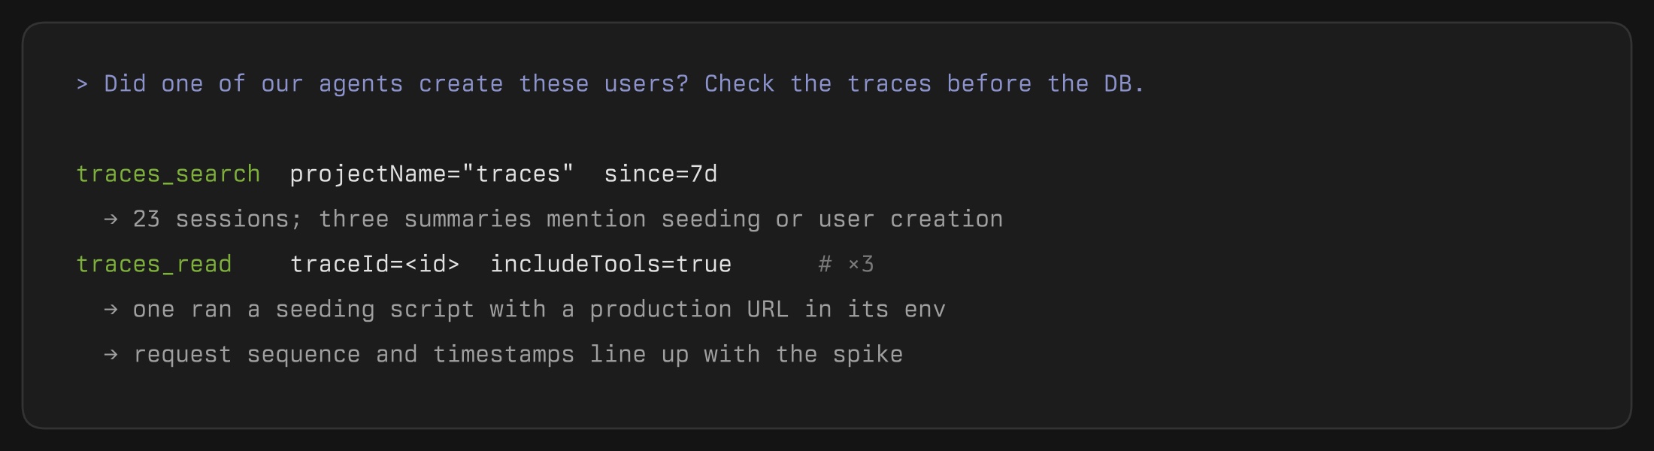Click the hash symbol before ×3
Viewport: 1654px width, 451px height.
825,265
